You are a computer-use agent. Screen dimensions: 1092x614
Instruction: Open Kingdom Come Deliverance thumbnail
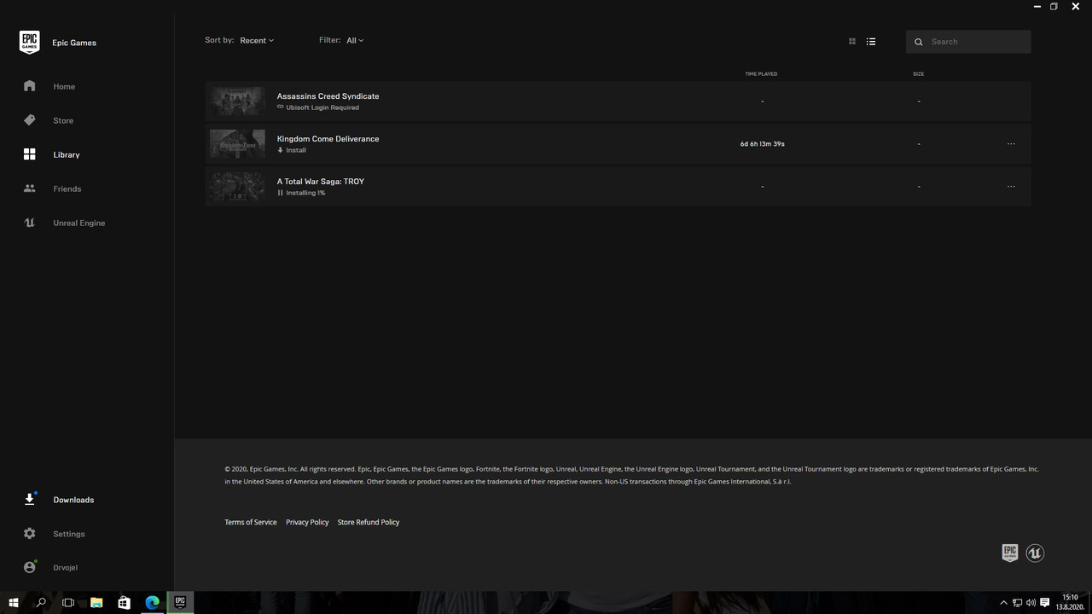[x=237, y=144]
